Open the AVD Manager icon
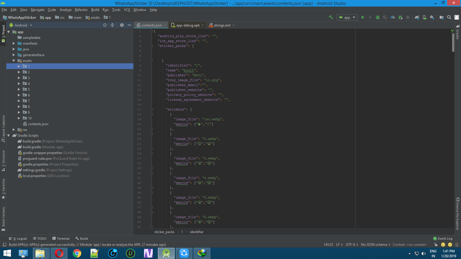Viewport: 461px width, 259px height. [424, 17]
